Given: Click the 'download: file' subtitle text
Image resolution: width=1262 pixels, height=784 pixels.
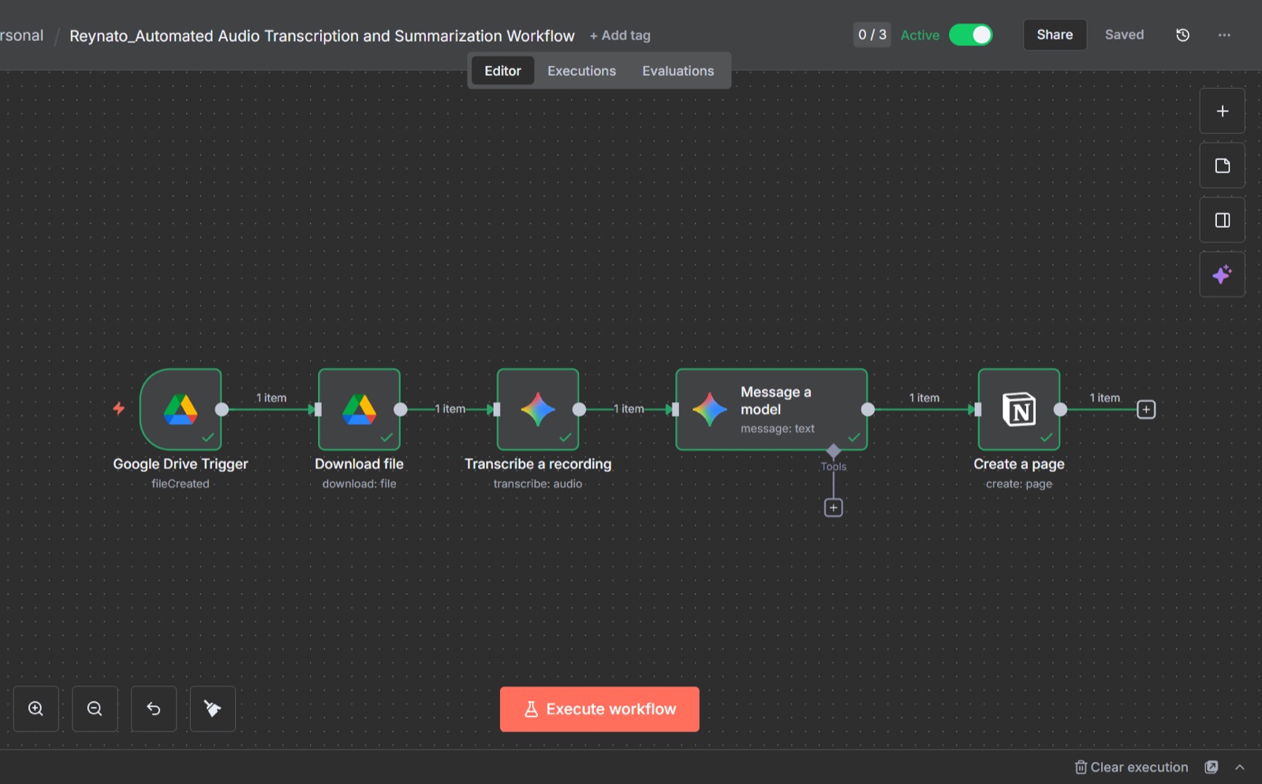Looking at the screenshot, I should coord(360,484).
